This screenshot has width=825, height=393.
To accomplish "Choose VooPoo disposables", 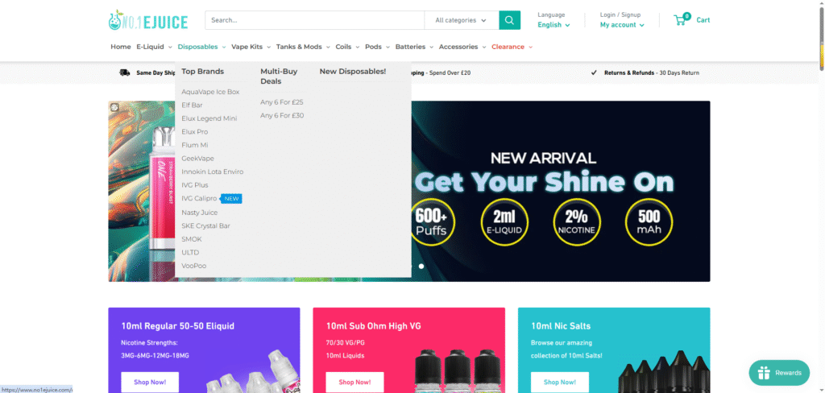I will (194, 266).
